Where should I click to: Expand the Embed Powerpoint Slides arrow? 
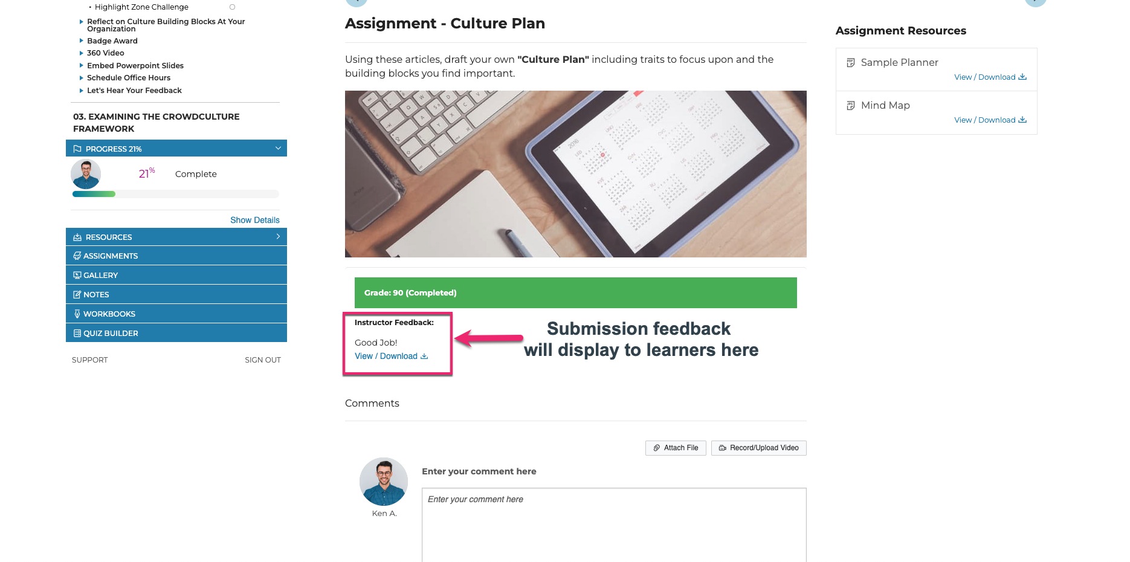(82, 66)
